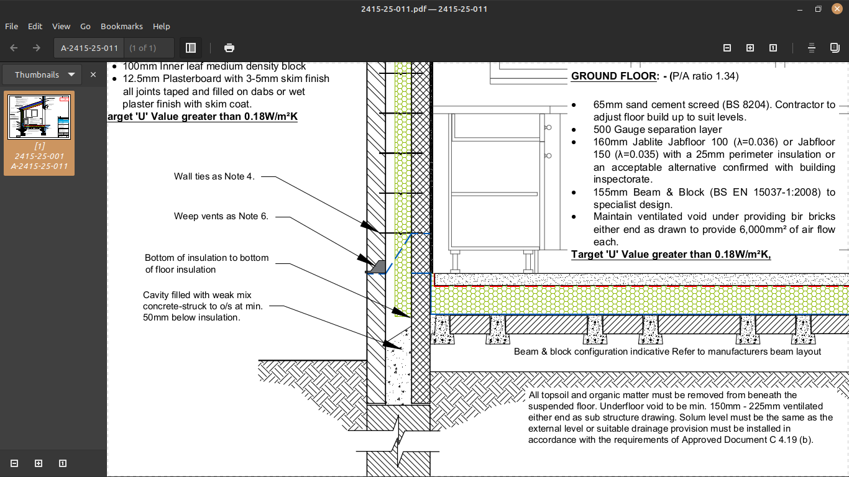The height and width of the screenshot is (477, 849).
Task: Click 'Maintain ventilated void under' bullet text
Action: tap(714, 229)
